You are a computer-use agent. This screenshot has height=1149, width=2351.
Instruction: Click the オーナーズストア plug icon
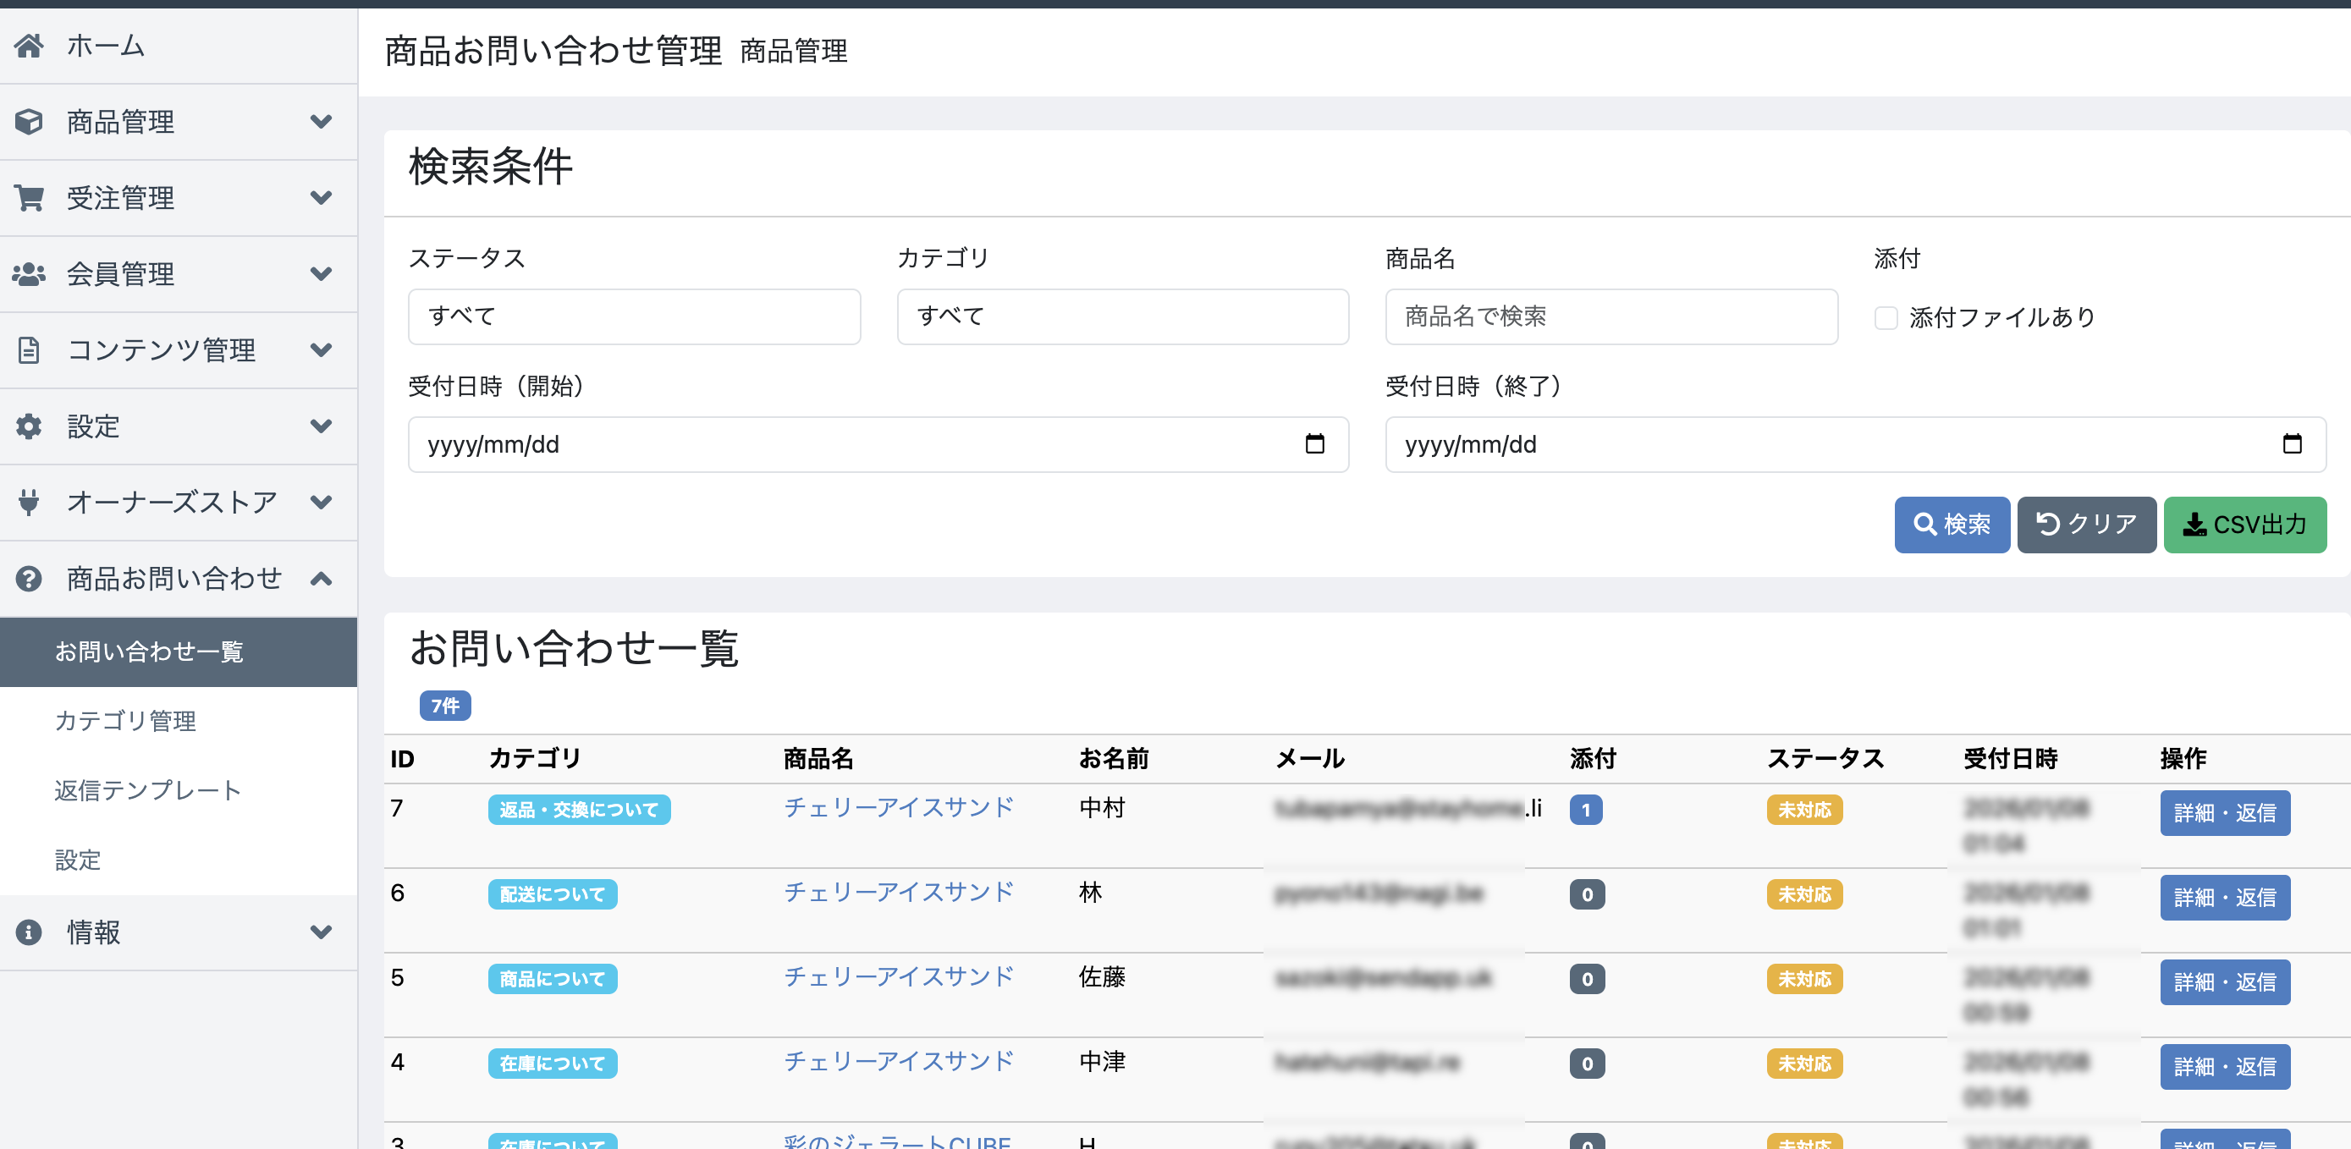(x=28, y=502)
